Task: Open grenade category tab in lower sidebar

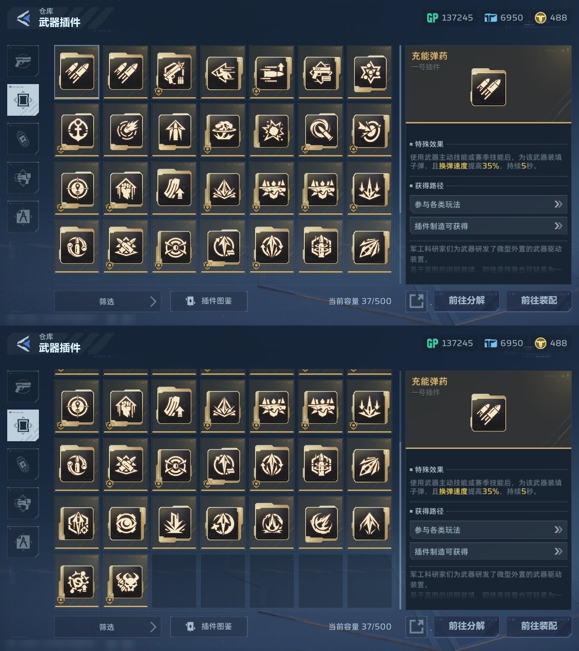Action: [23, 464]
